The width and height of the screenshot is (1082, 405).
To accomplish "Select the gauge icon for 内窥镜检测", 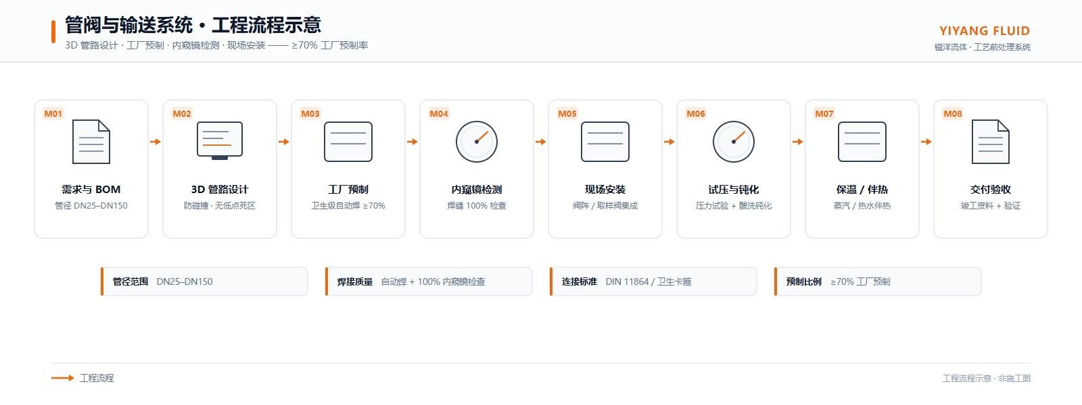I will pos(477,142).
